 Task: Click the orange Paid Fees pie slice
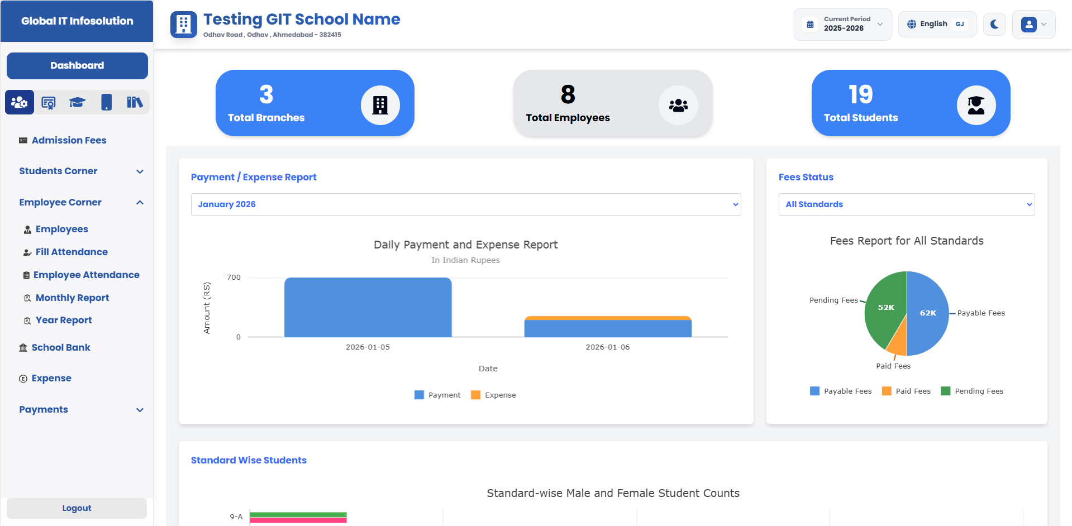[898, 343]
